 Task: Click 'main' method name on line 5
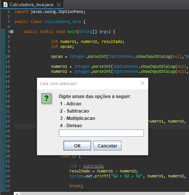(x=72, y=31)
